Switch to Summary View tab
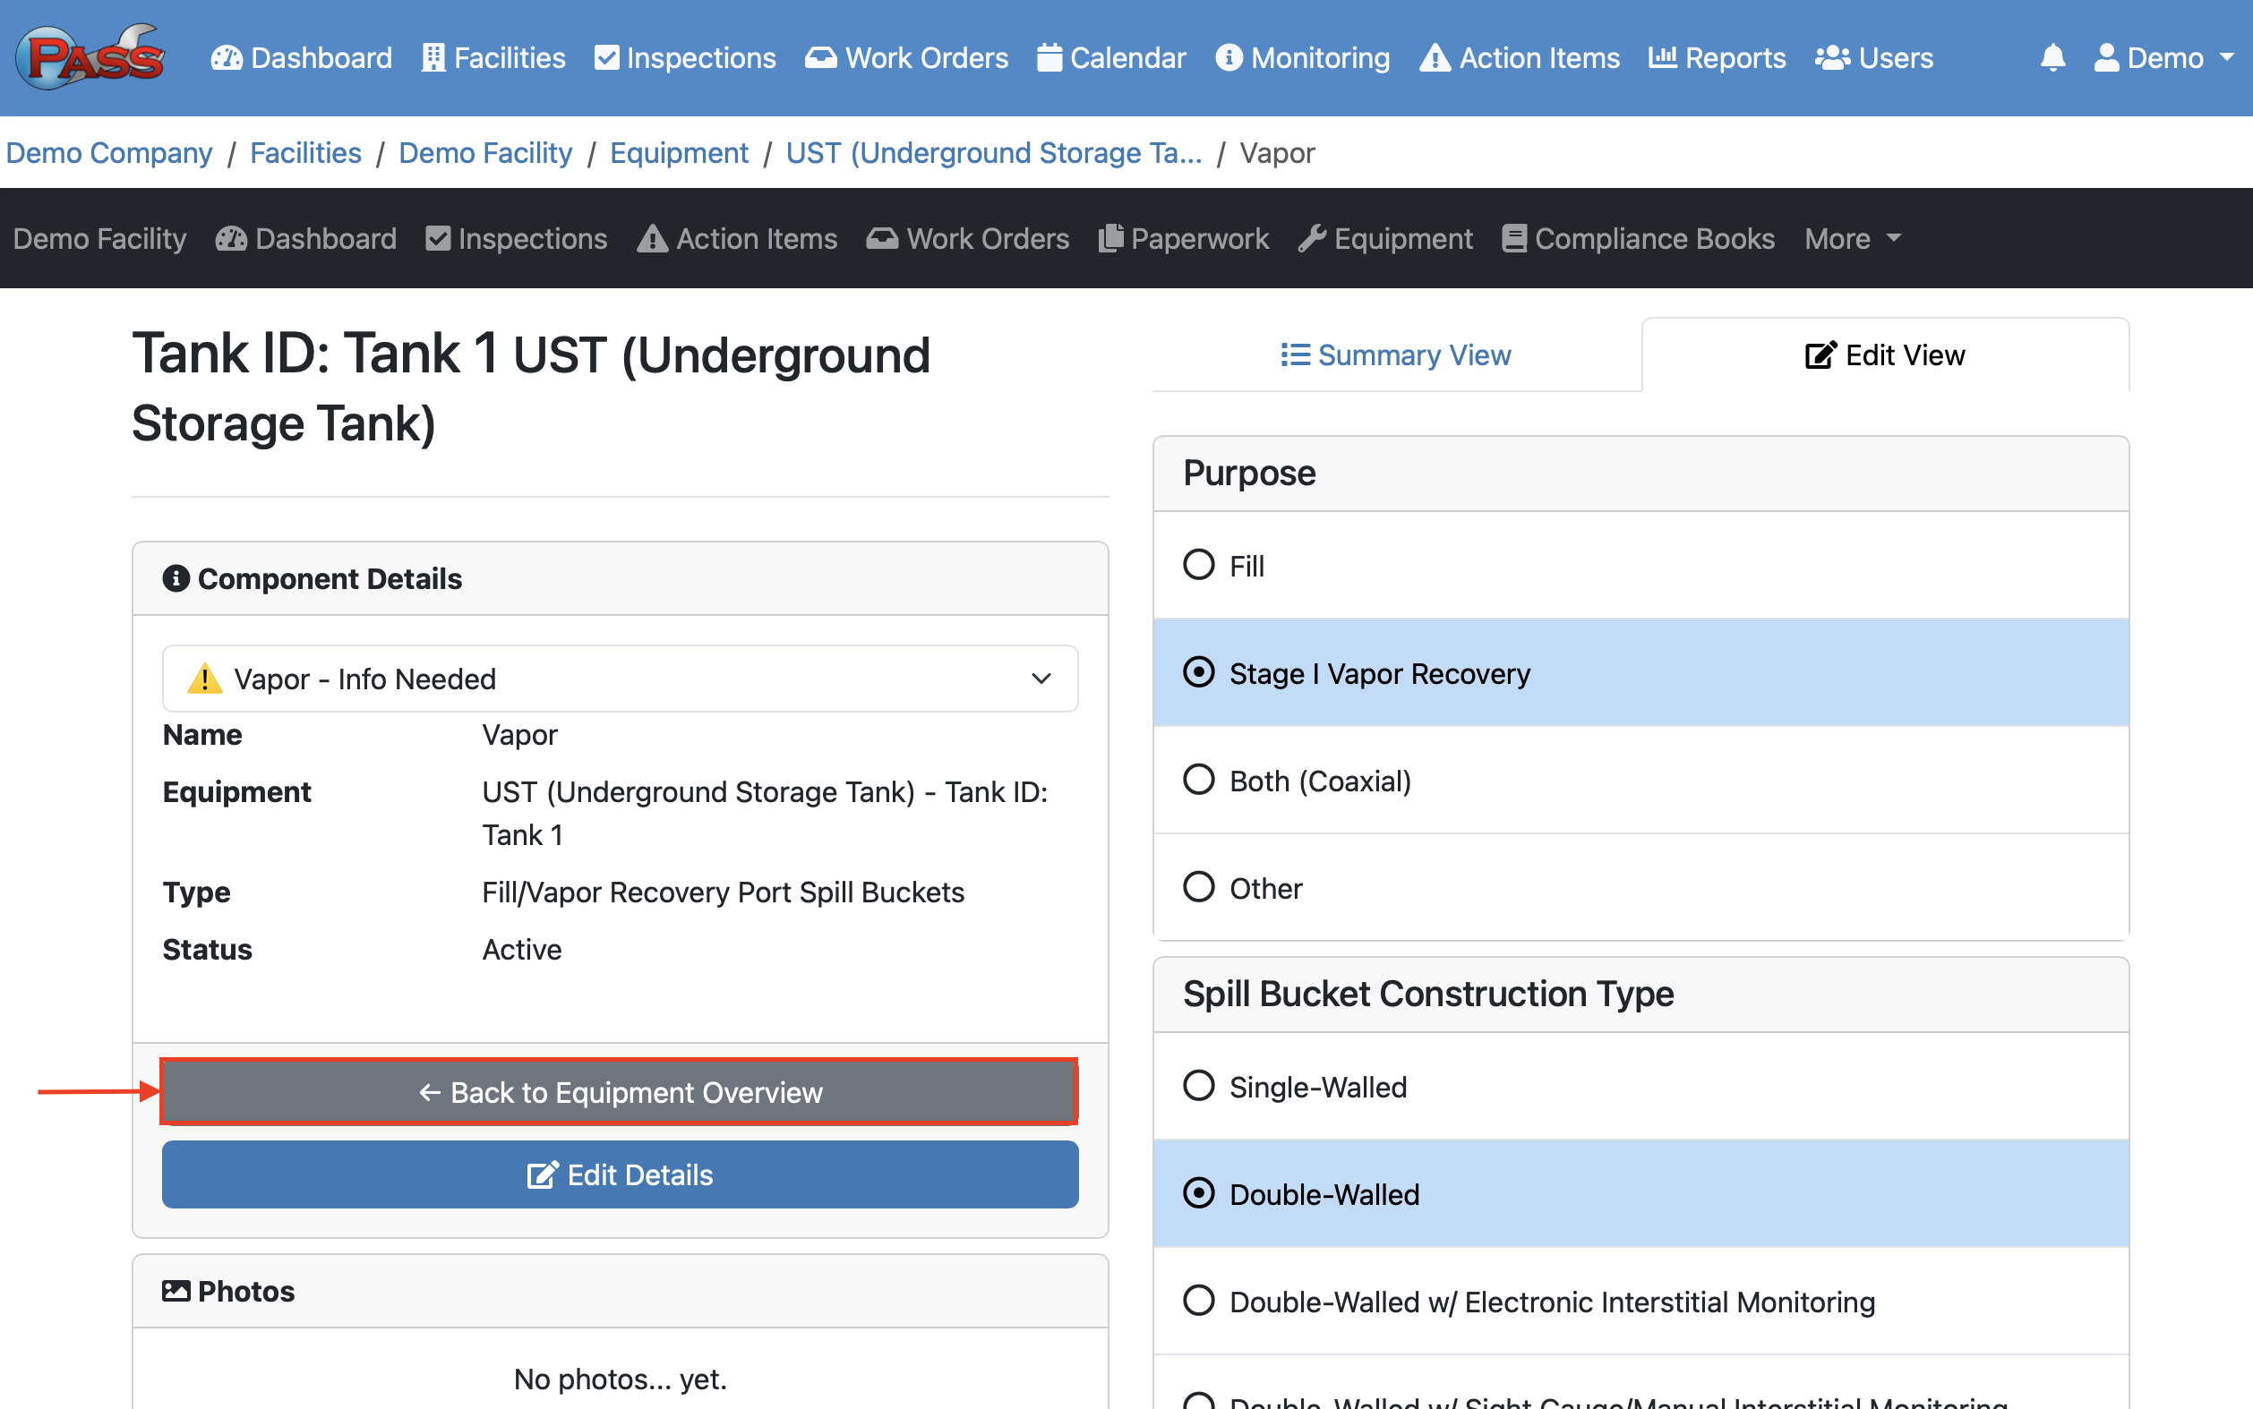 coord(1395,355)
